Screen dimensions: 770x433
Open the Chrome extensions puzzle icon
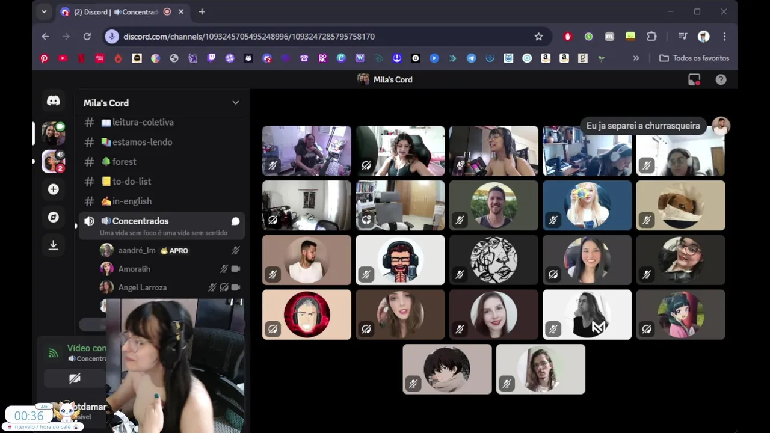pos(651,37)
